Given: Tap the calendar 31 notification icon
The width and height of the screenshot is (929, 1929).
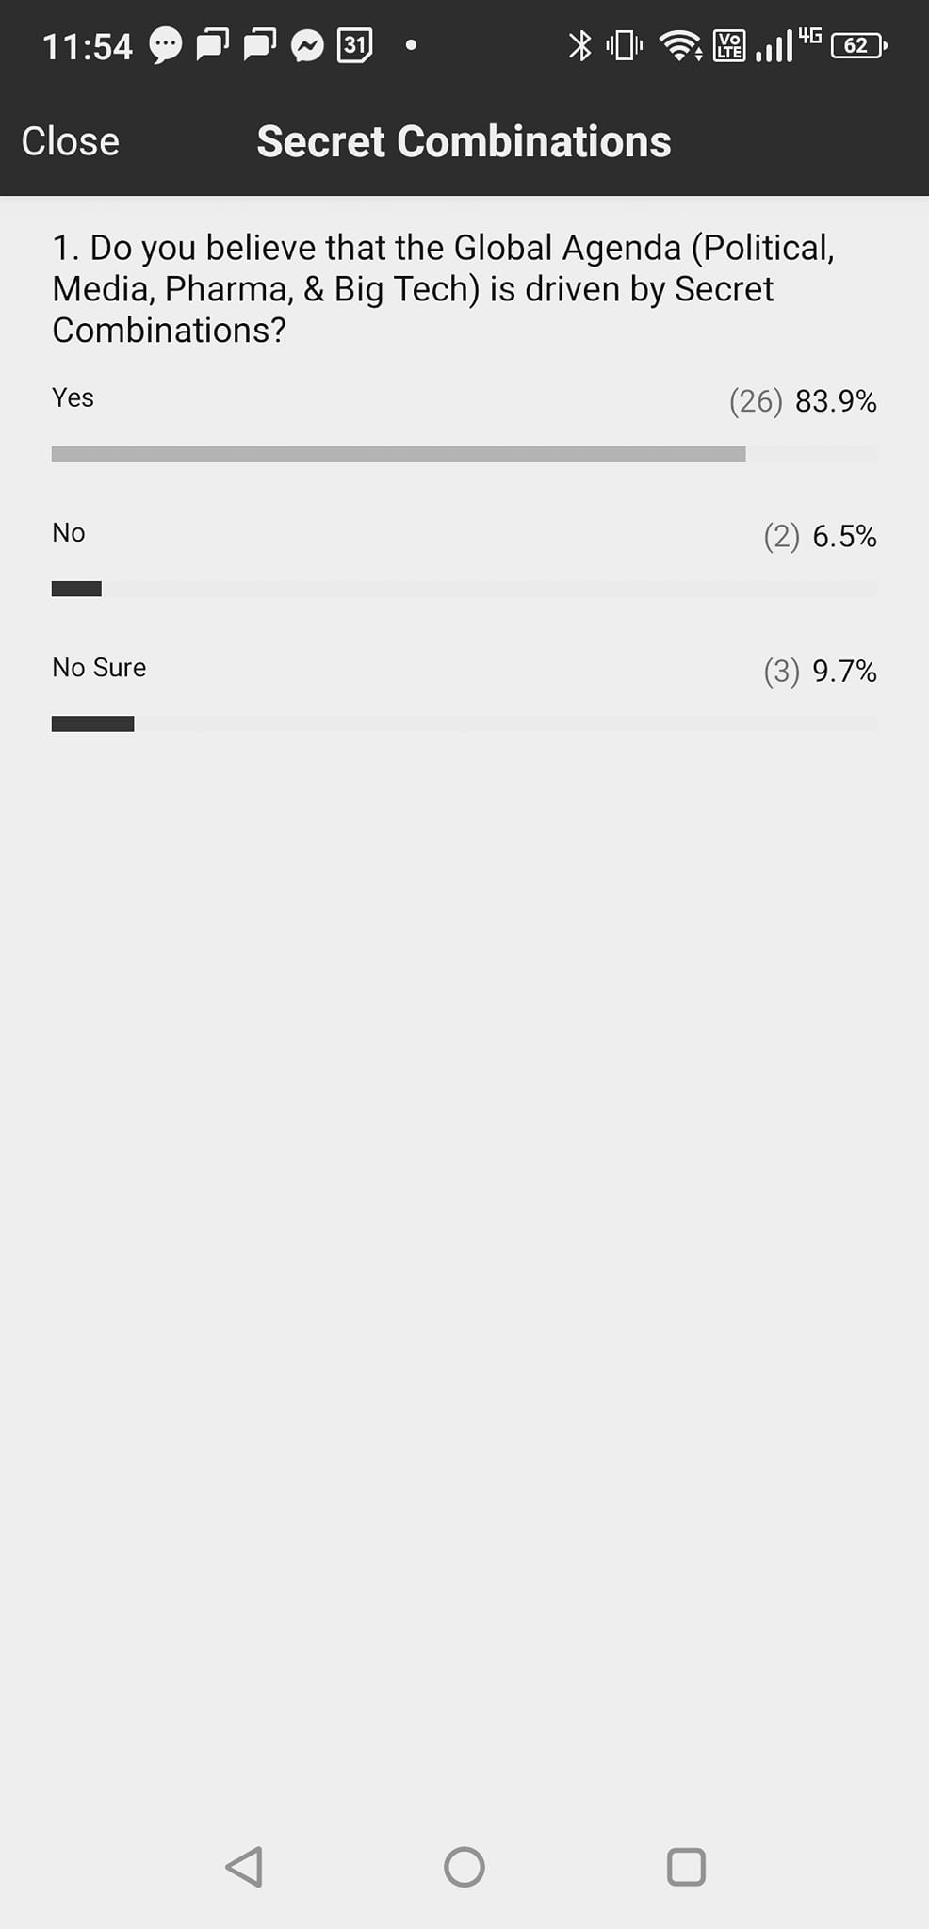Looking at the screenshot, I should click(354, 45).
